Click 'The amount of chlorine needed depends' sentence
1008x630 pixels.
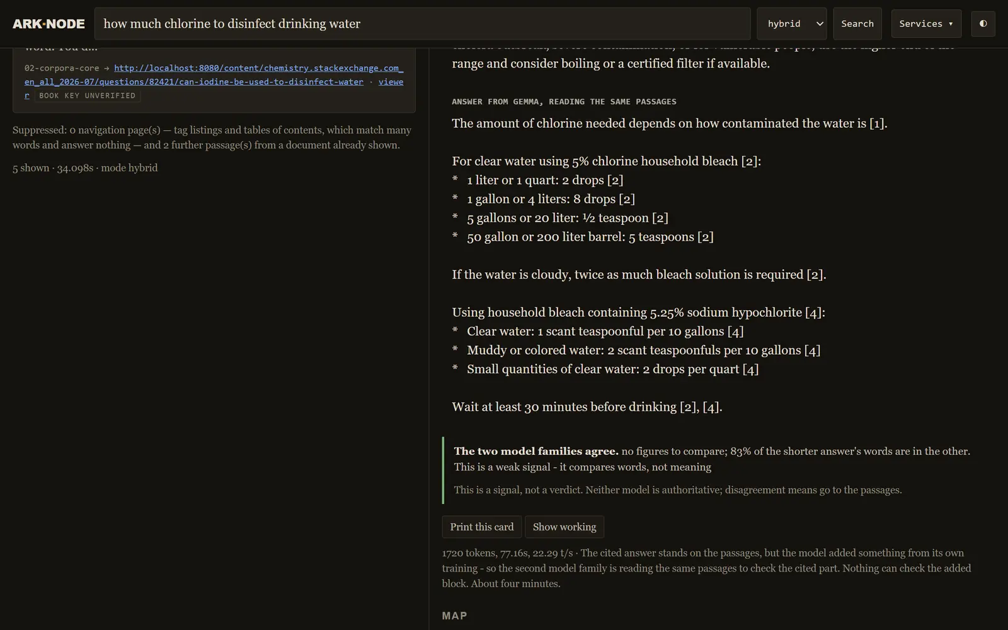(x=669, y=123)
